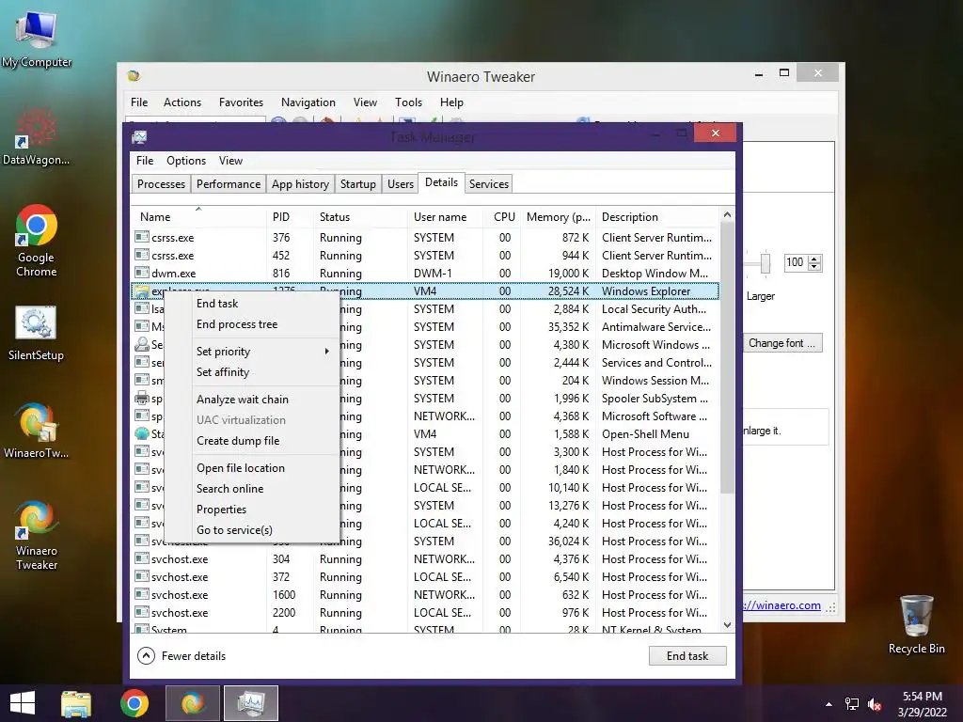Open Winaero Tweaker Tools menu
The width and height of the screenshot is (963, 722).
pos(408,102)
